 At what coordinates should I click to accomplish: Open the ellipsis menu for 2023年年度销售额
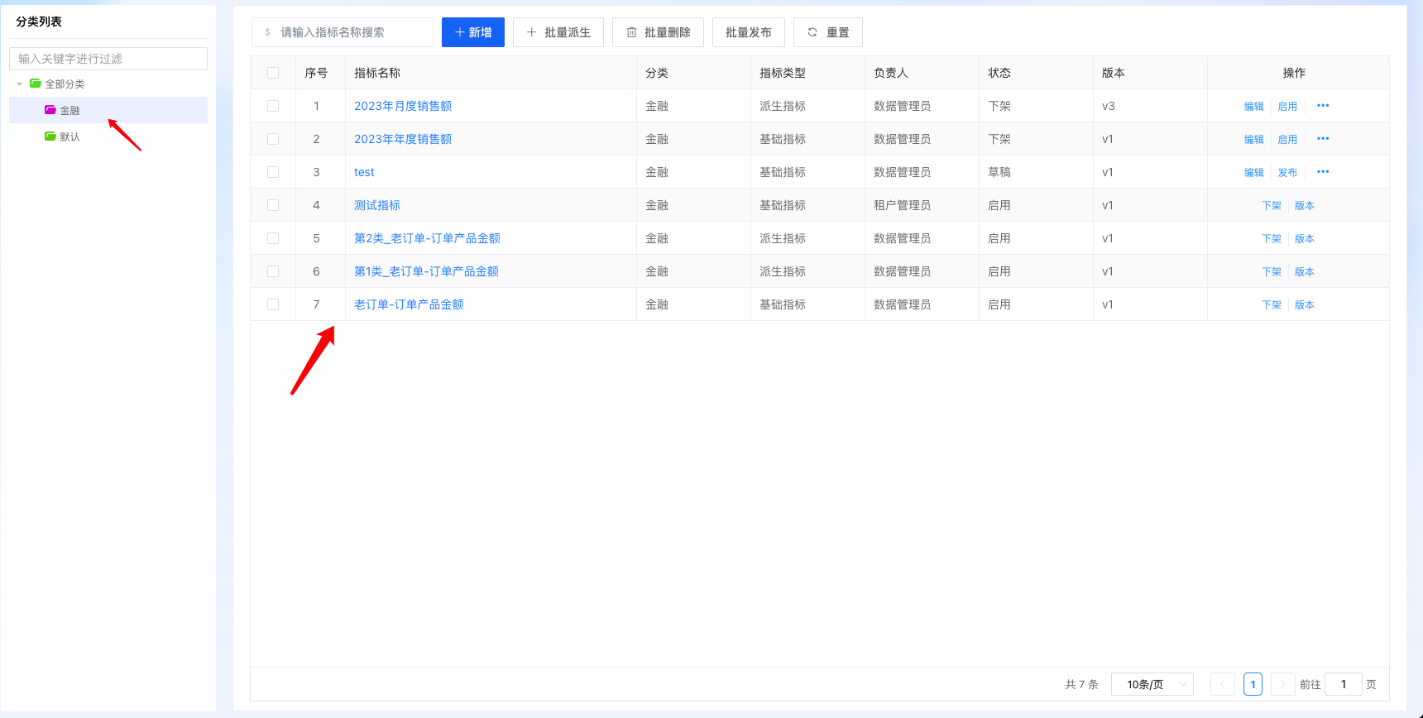click(1322, 139)
